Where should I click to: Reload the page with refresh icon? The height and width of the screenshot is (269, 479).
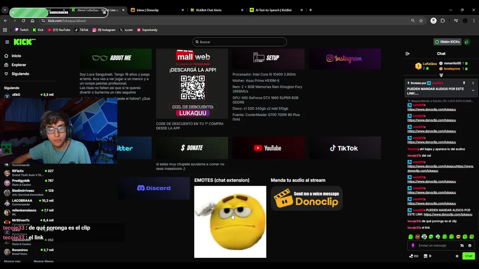coord(23,21)
